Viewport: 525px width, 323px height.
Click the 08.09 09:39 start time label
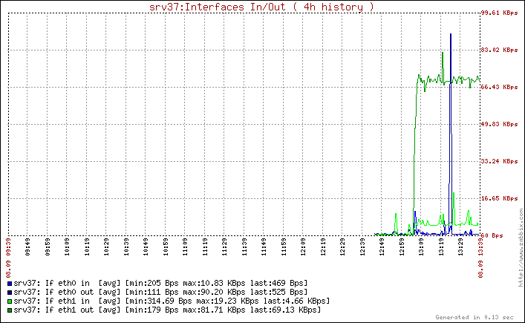(x=8, y=258)
